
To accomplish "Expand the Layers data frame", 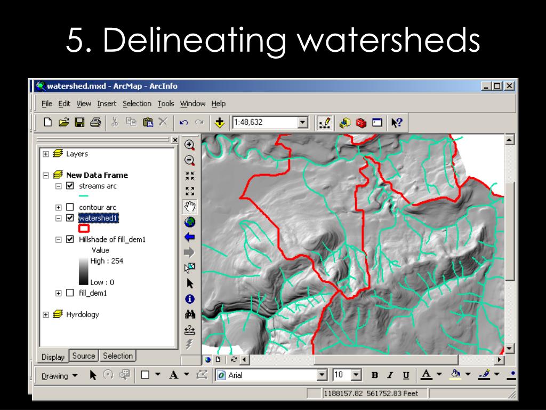I will pyautogui.click(x=46, y=154).
